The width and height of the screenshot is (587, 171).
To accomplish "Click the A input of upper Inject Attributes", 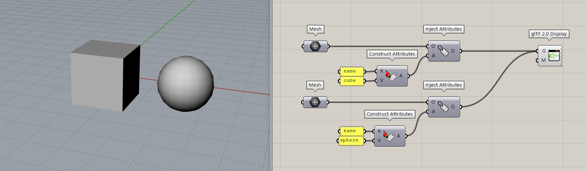I will coord(432,56).
